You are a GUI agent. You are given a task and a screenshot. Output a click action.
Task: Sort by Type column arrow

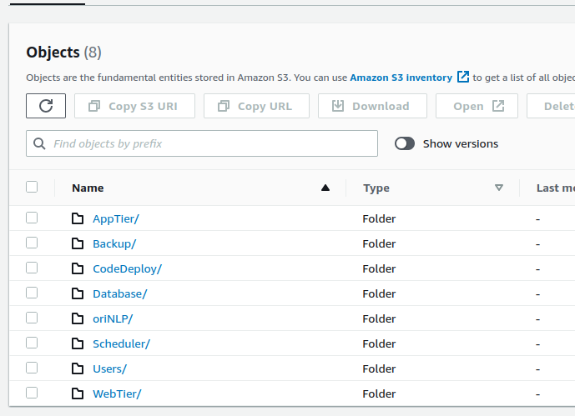[x=499, y=188]
